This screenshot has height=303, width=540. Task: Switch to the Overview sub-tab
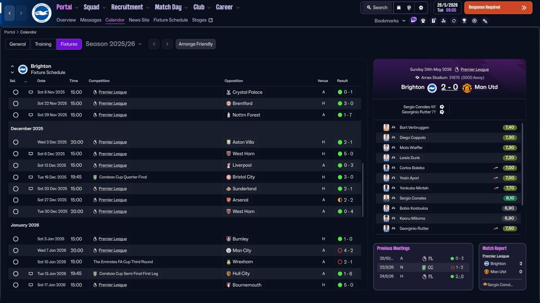click(x=66, y=20)
